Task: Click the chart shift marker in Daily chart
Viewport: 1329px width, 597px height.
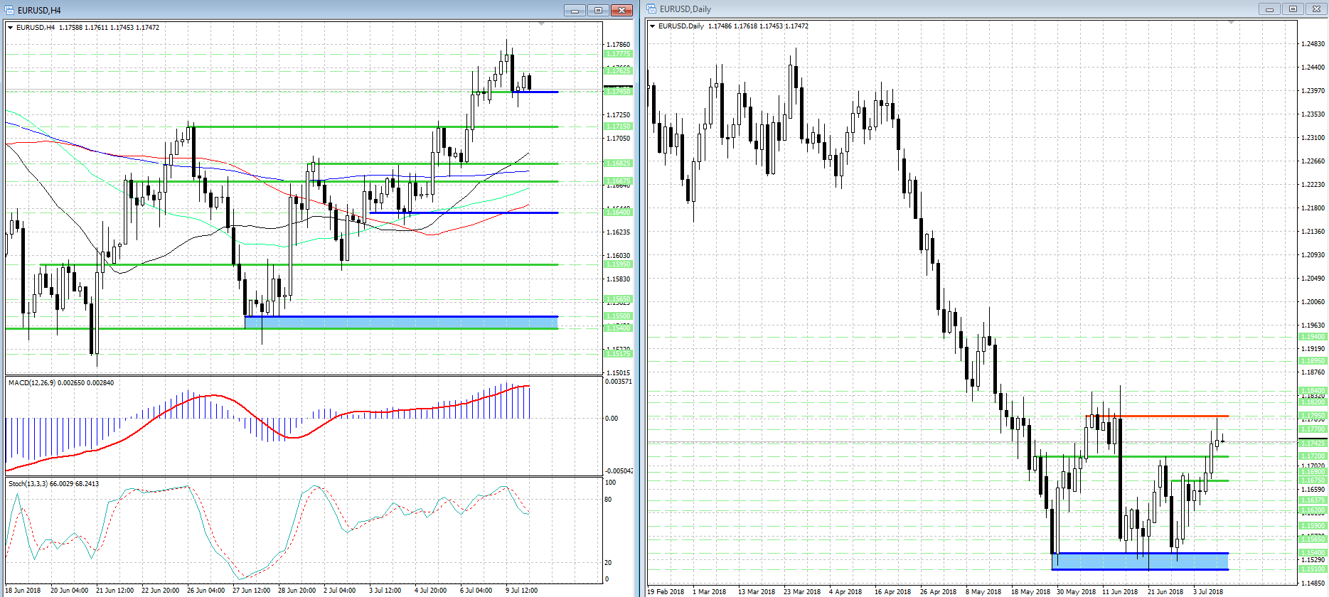Action: click(x=1232, y=23)
